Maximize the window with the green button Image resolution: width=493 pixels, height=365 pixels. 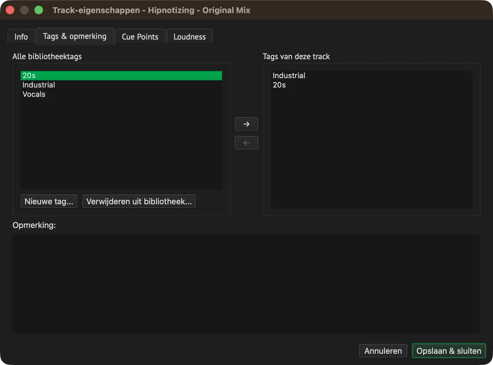39,10
